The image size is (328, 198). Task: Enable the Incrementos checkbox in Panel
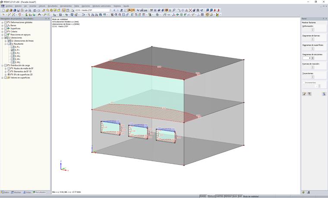coord(304,83)
